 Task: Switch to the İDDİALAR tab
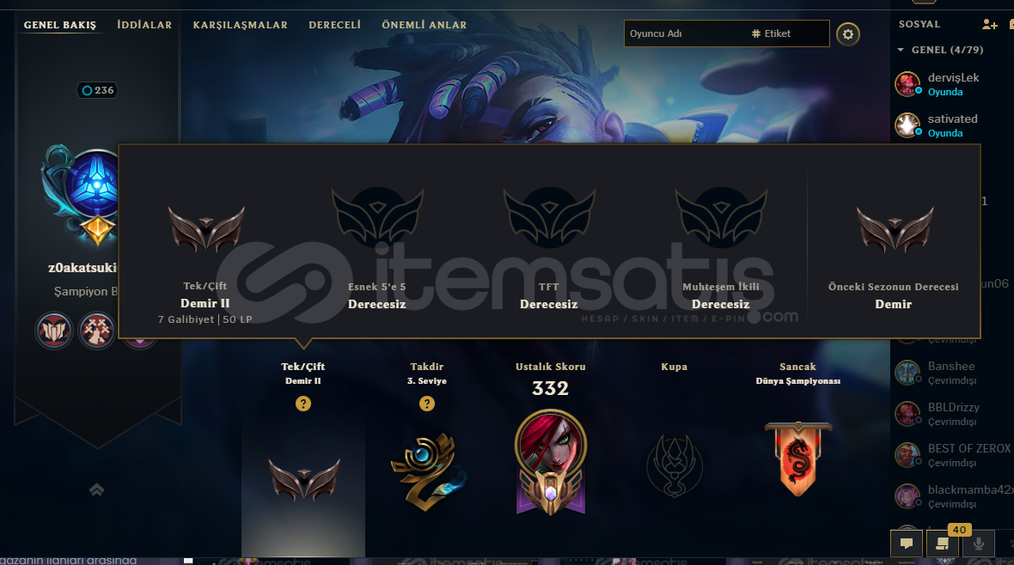coord(144,25)
